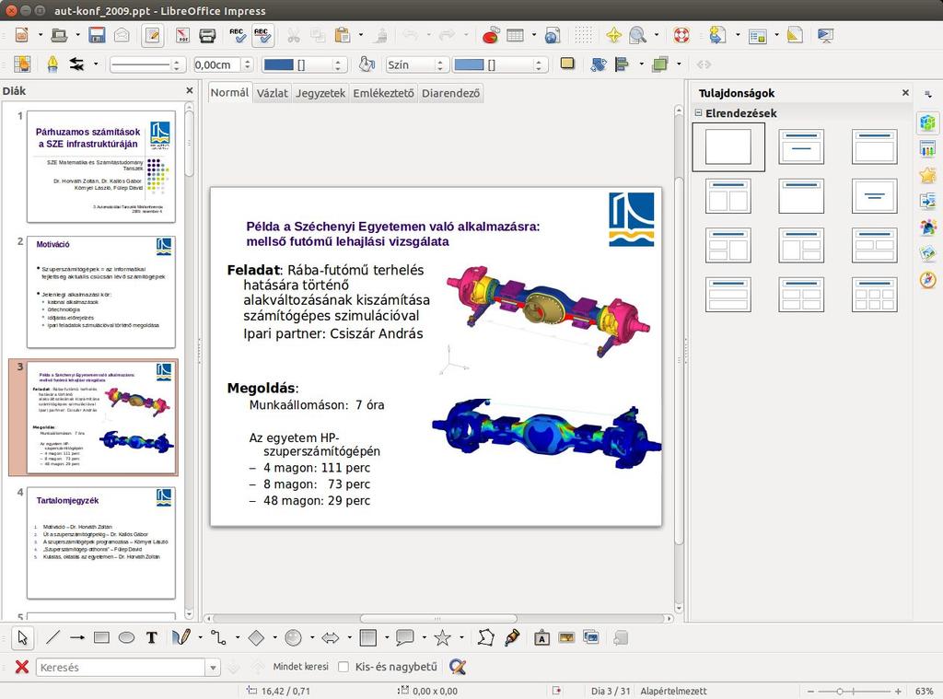Choose the blank slide layout
943x699 pixels.
[728, 146]
